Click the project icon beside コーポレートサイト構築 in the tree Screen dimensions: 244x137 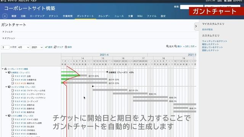(6, 69)
